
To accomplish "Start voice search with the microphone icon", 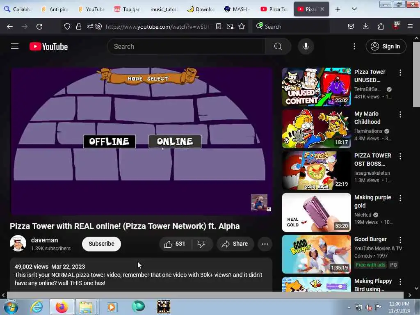I will point(306,46).
